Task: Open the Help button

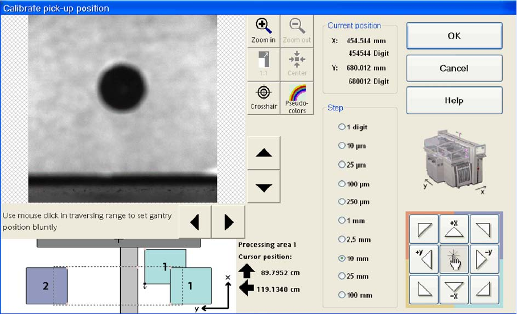Action: click(454, 101)
